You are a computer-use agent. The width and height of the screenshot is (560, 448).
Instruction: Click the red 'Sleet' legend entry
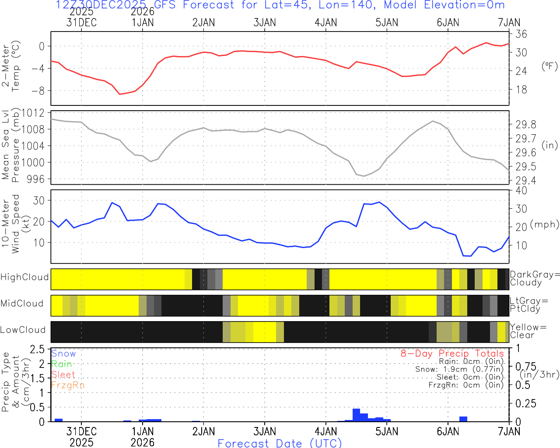pyautogui.click(x=63, y=374)
